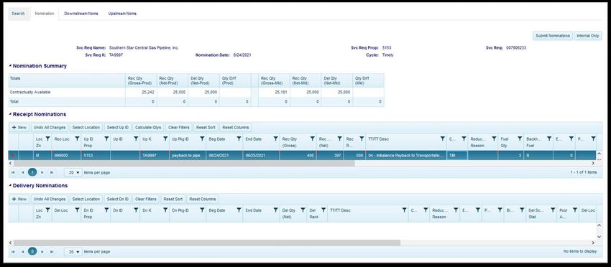This screenshot has height=267, width=611.
Task: Collapse the Nomination Summary section
Action: [10, 66]
